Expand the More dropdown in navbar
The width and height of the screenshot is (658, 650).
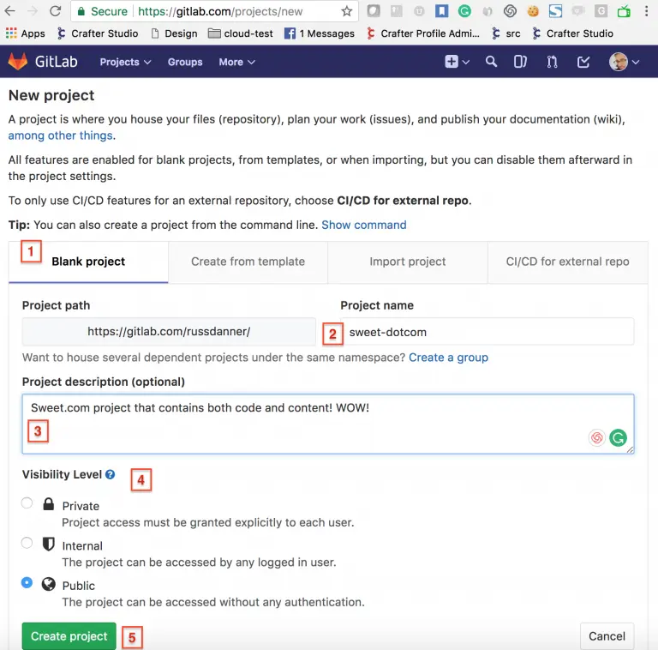(x=236, y=62)
